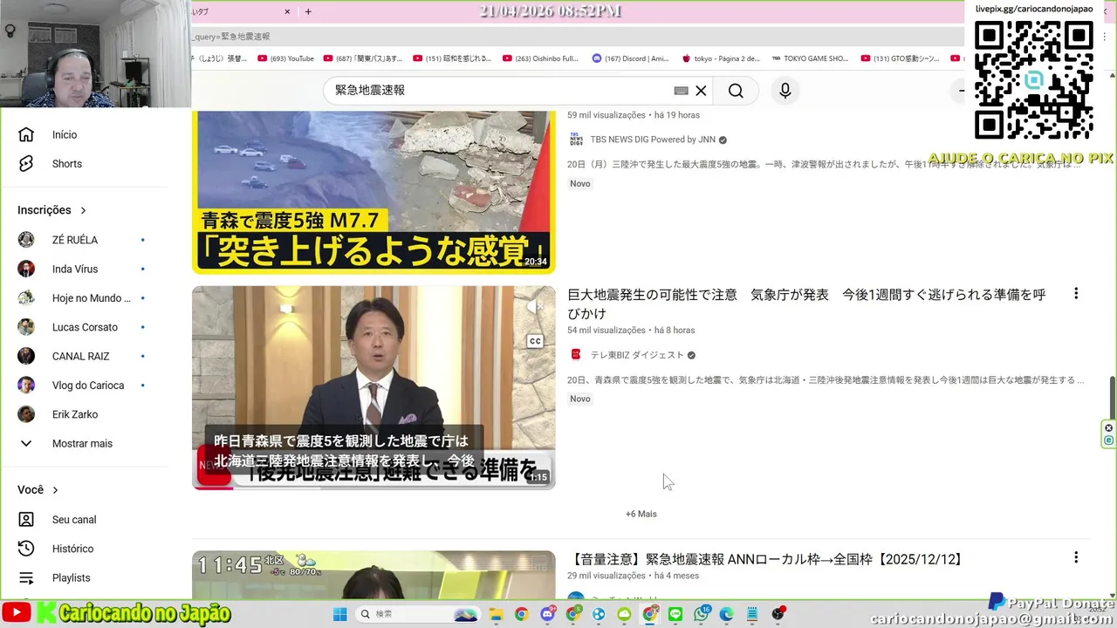Expand the +6 Mais results

641,514
